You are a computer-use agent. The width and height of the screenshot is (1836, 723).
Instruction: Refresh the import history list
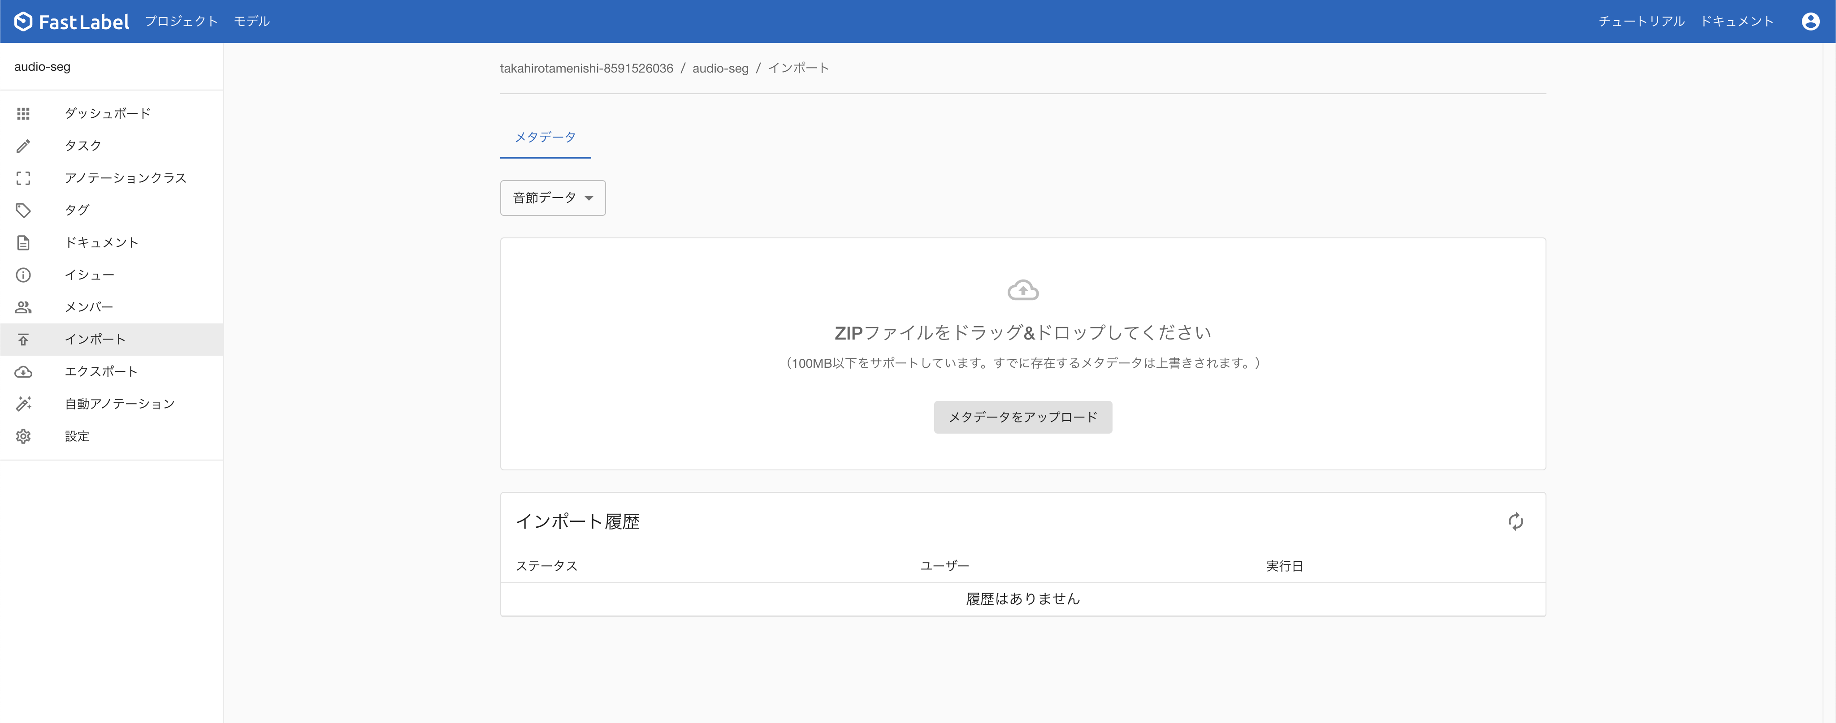coord(1515,521)
